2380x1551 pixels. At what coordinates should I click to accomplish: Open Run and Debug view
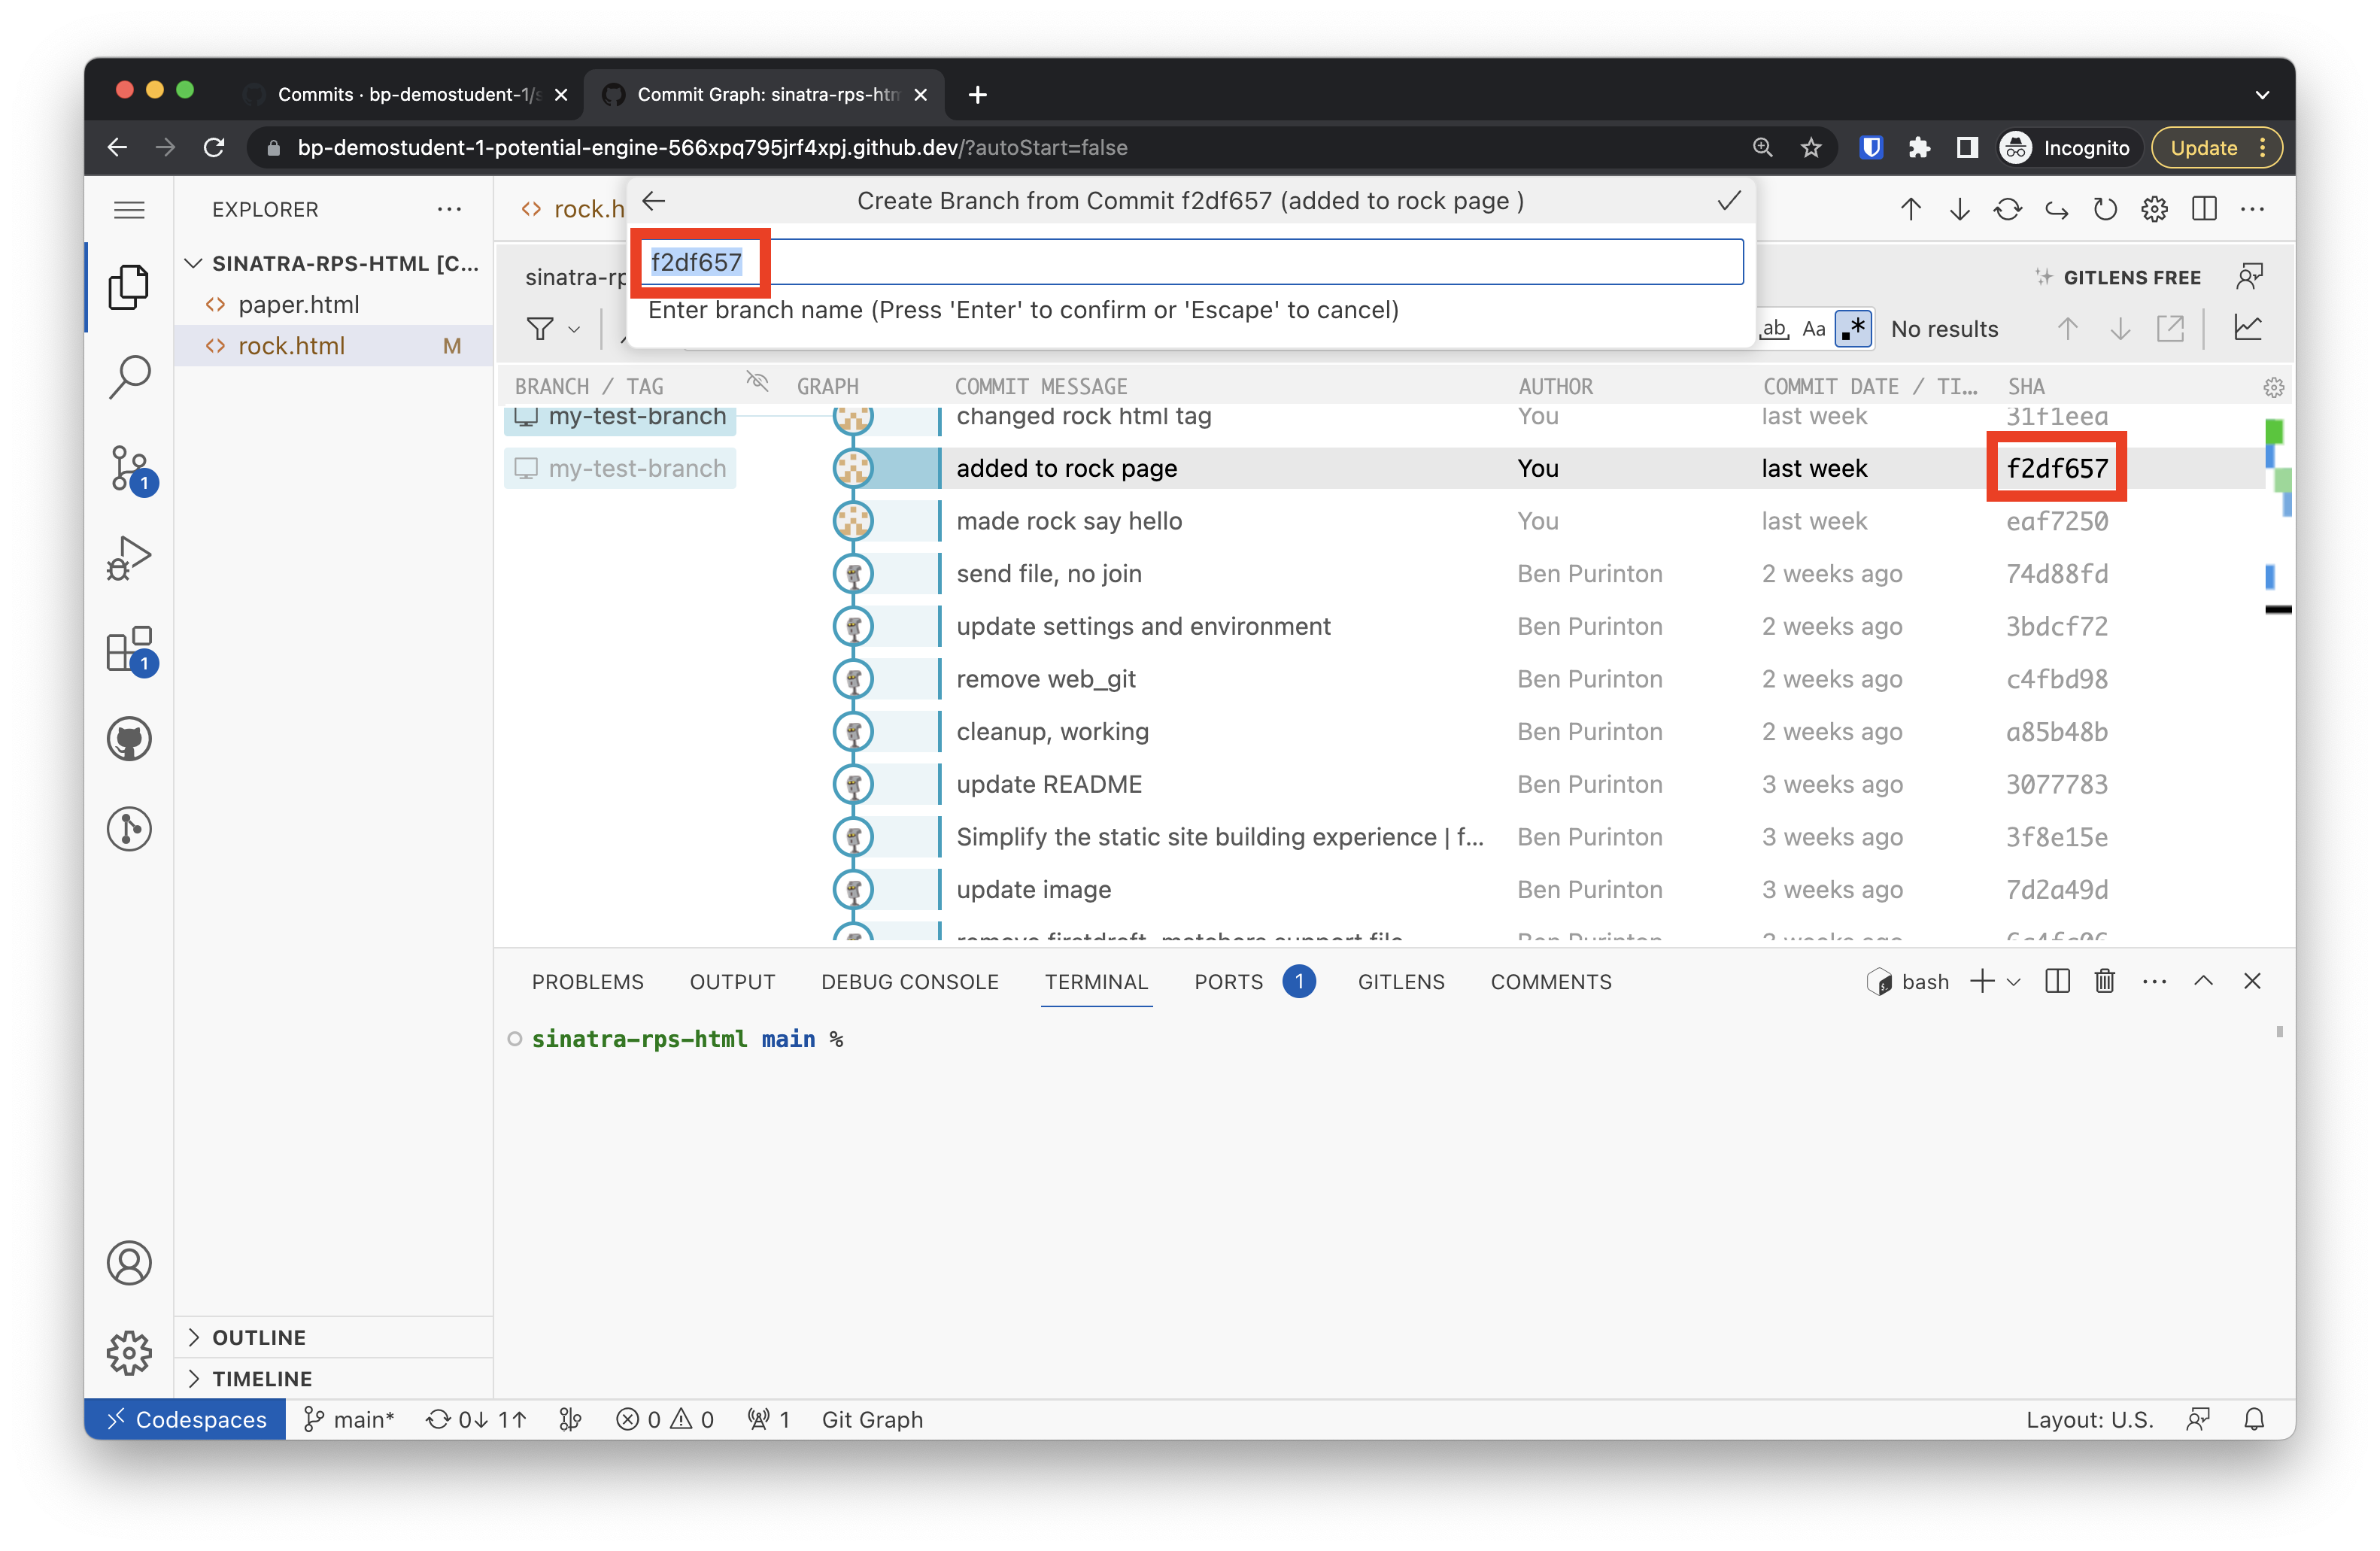pyautogui.click(x=129, y=558)
